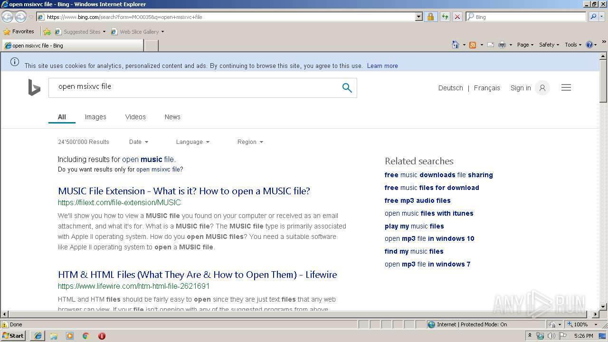
Task: Click the 'open msixvc file - Bing' browser tab
Action: pos(72,46)
